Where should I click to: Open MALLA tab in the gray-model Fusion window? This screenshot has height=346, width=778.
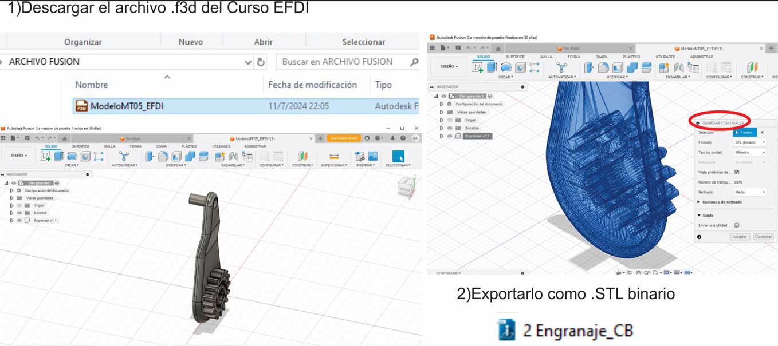pos(110,146)
